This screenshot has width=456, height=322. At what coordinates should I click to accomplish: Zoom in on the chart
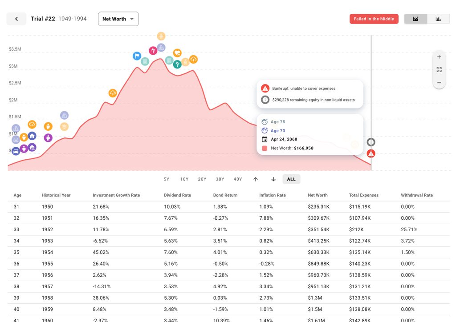tap(439, 57)
